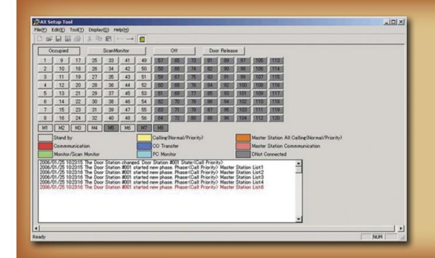Viewport: 435px width, 258px height.
Task: Open the File menu
Action: coord(41,30)
